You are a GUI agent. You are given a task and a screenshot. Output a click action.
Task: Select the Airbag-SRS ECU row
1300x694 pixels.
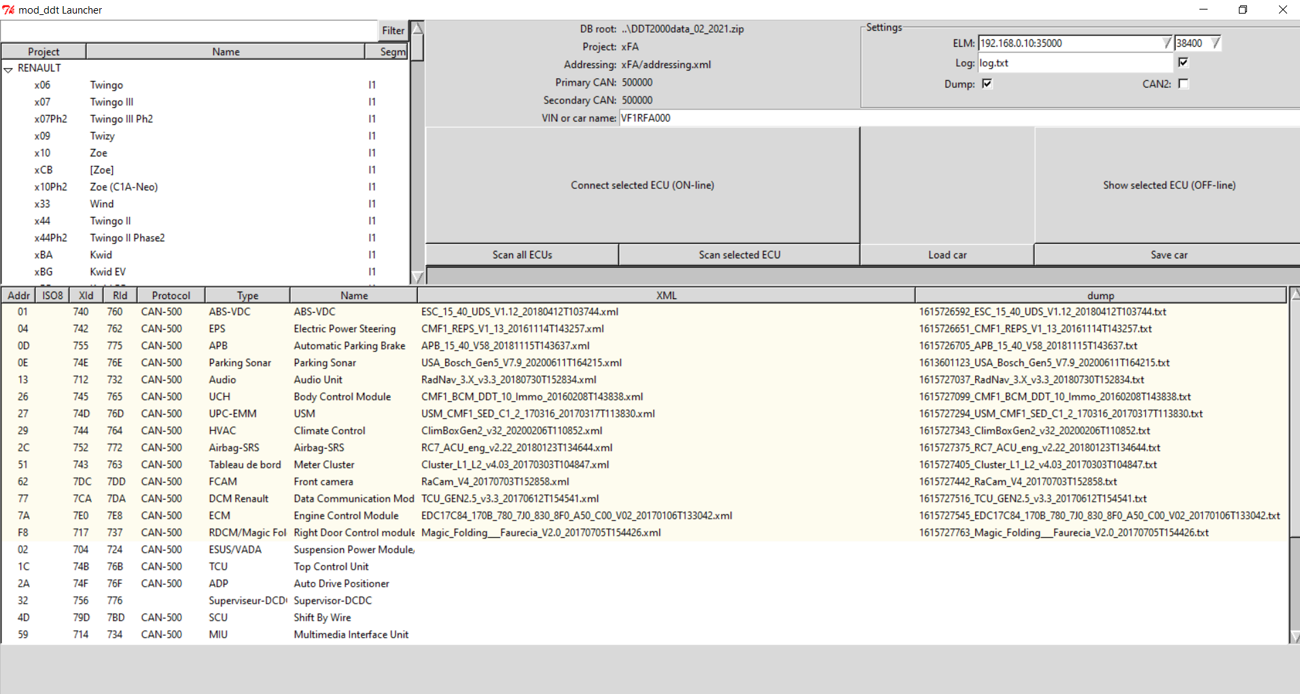click(x=644, y=448)
